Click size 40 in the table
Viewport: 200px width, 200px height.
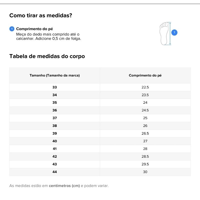tap(54, 141)
